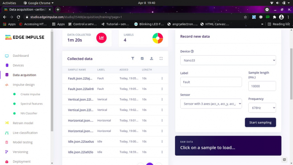Open the Sensor dropdown

point(211,104)
